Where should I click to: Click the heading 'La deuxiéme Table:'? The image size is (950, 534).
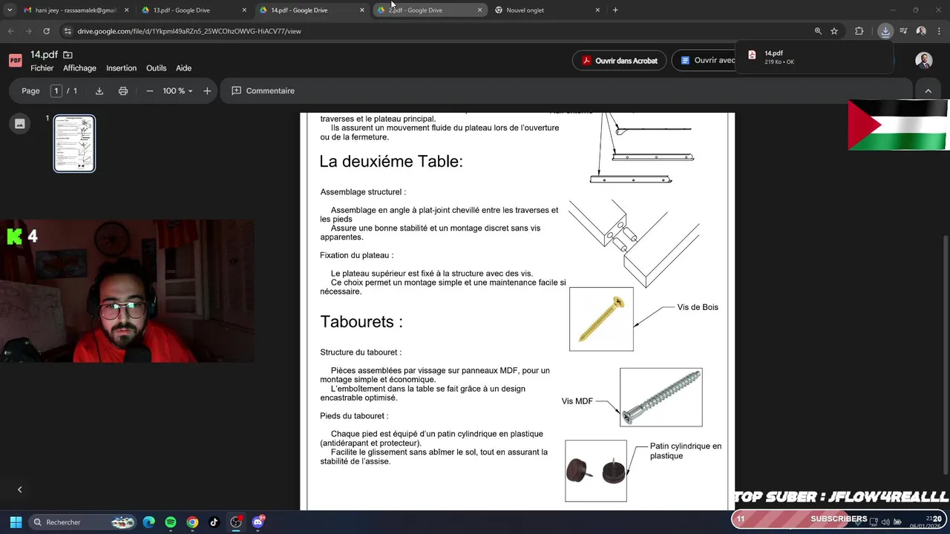pyautogui.click(x=391, y=161)
